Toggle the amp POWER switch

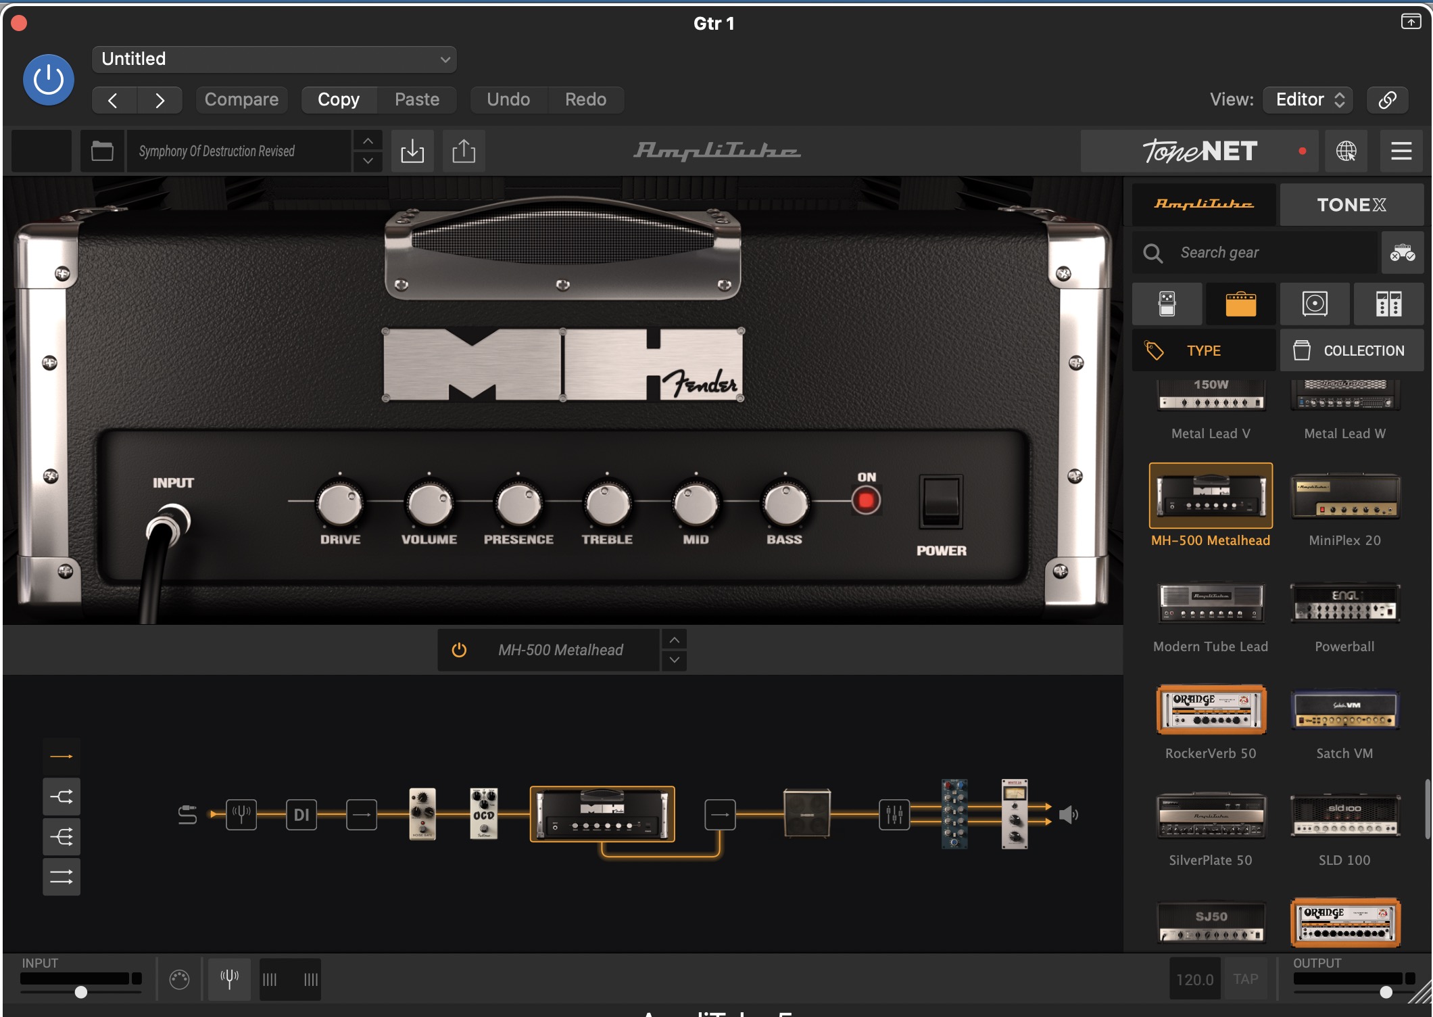(x=941, y=502)
